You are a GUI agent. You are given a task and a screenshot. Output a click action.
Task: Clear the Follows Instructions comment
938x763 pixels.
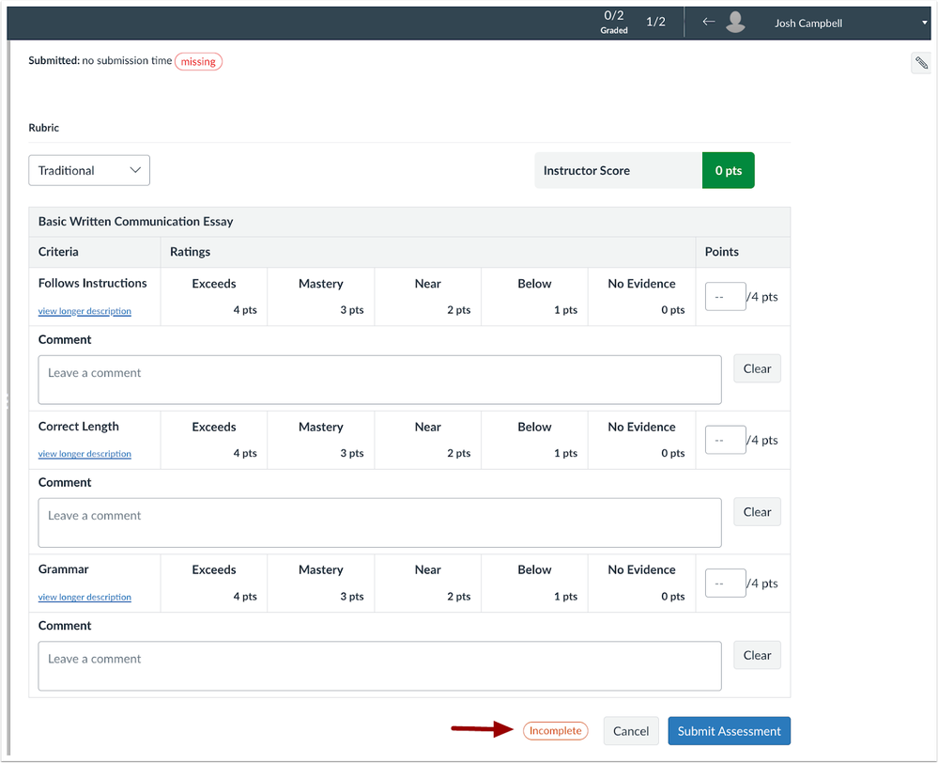pos(757,368)
